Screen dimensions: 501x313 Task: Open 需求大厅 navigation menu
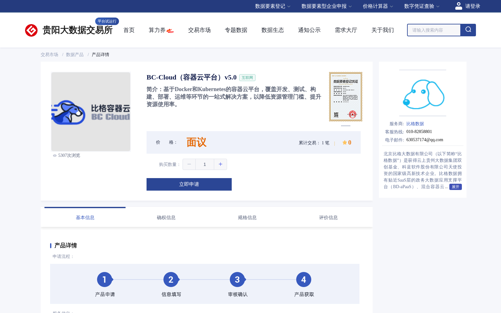tap(346, 30)
